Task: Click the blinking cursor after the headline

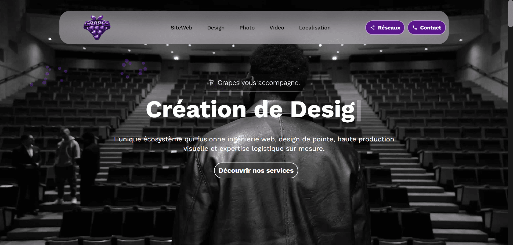Action: click(x=359, y=111)
